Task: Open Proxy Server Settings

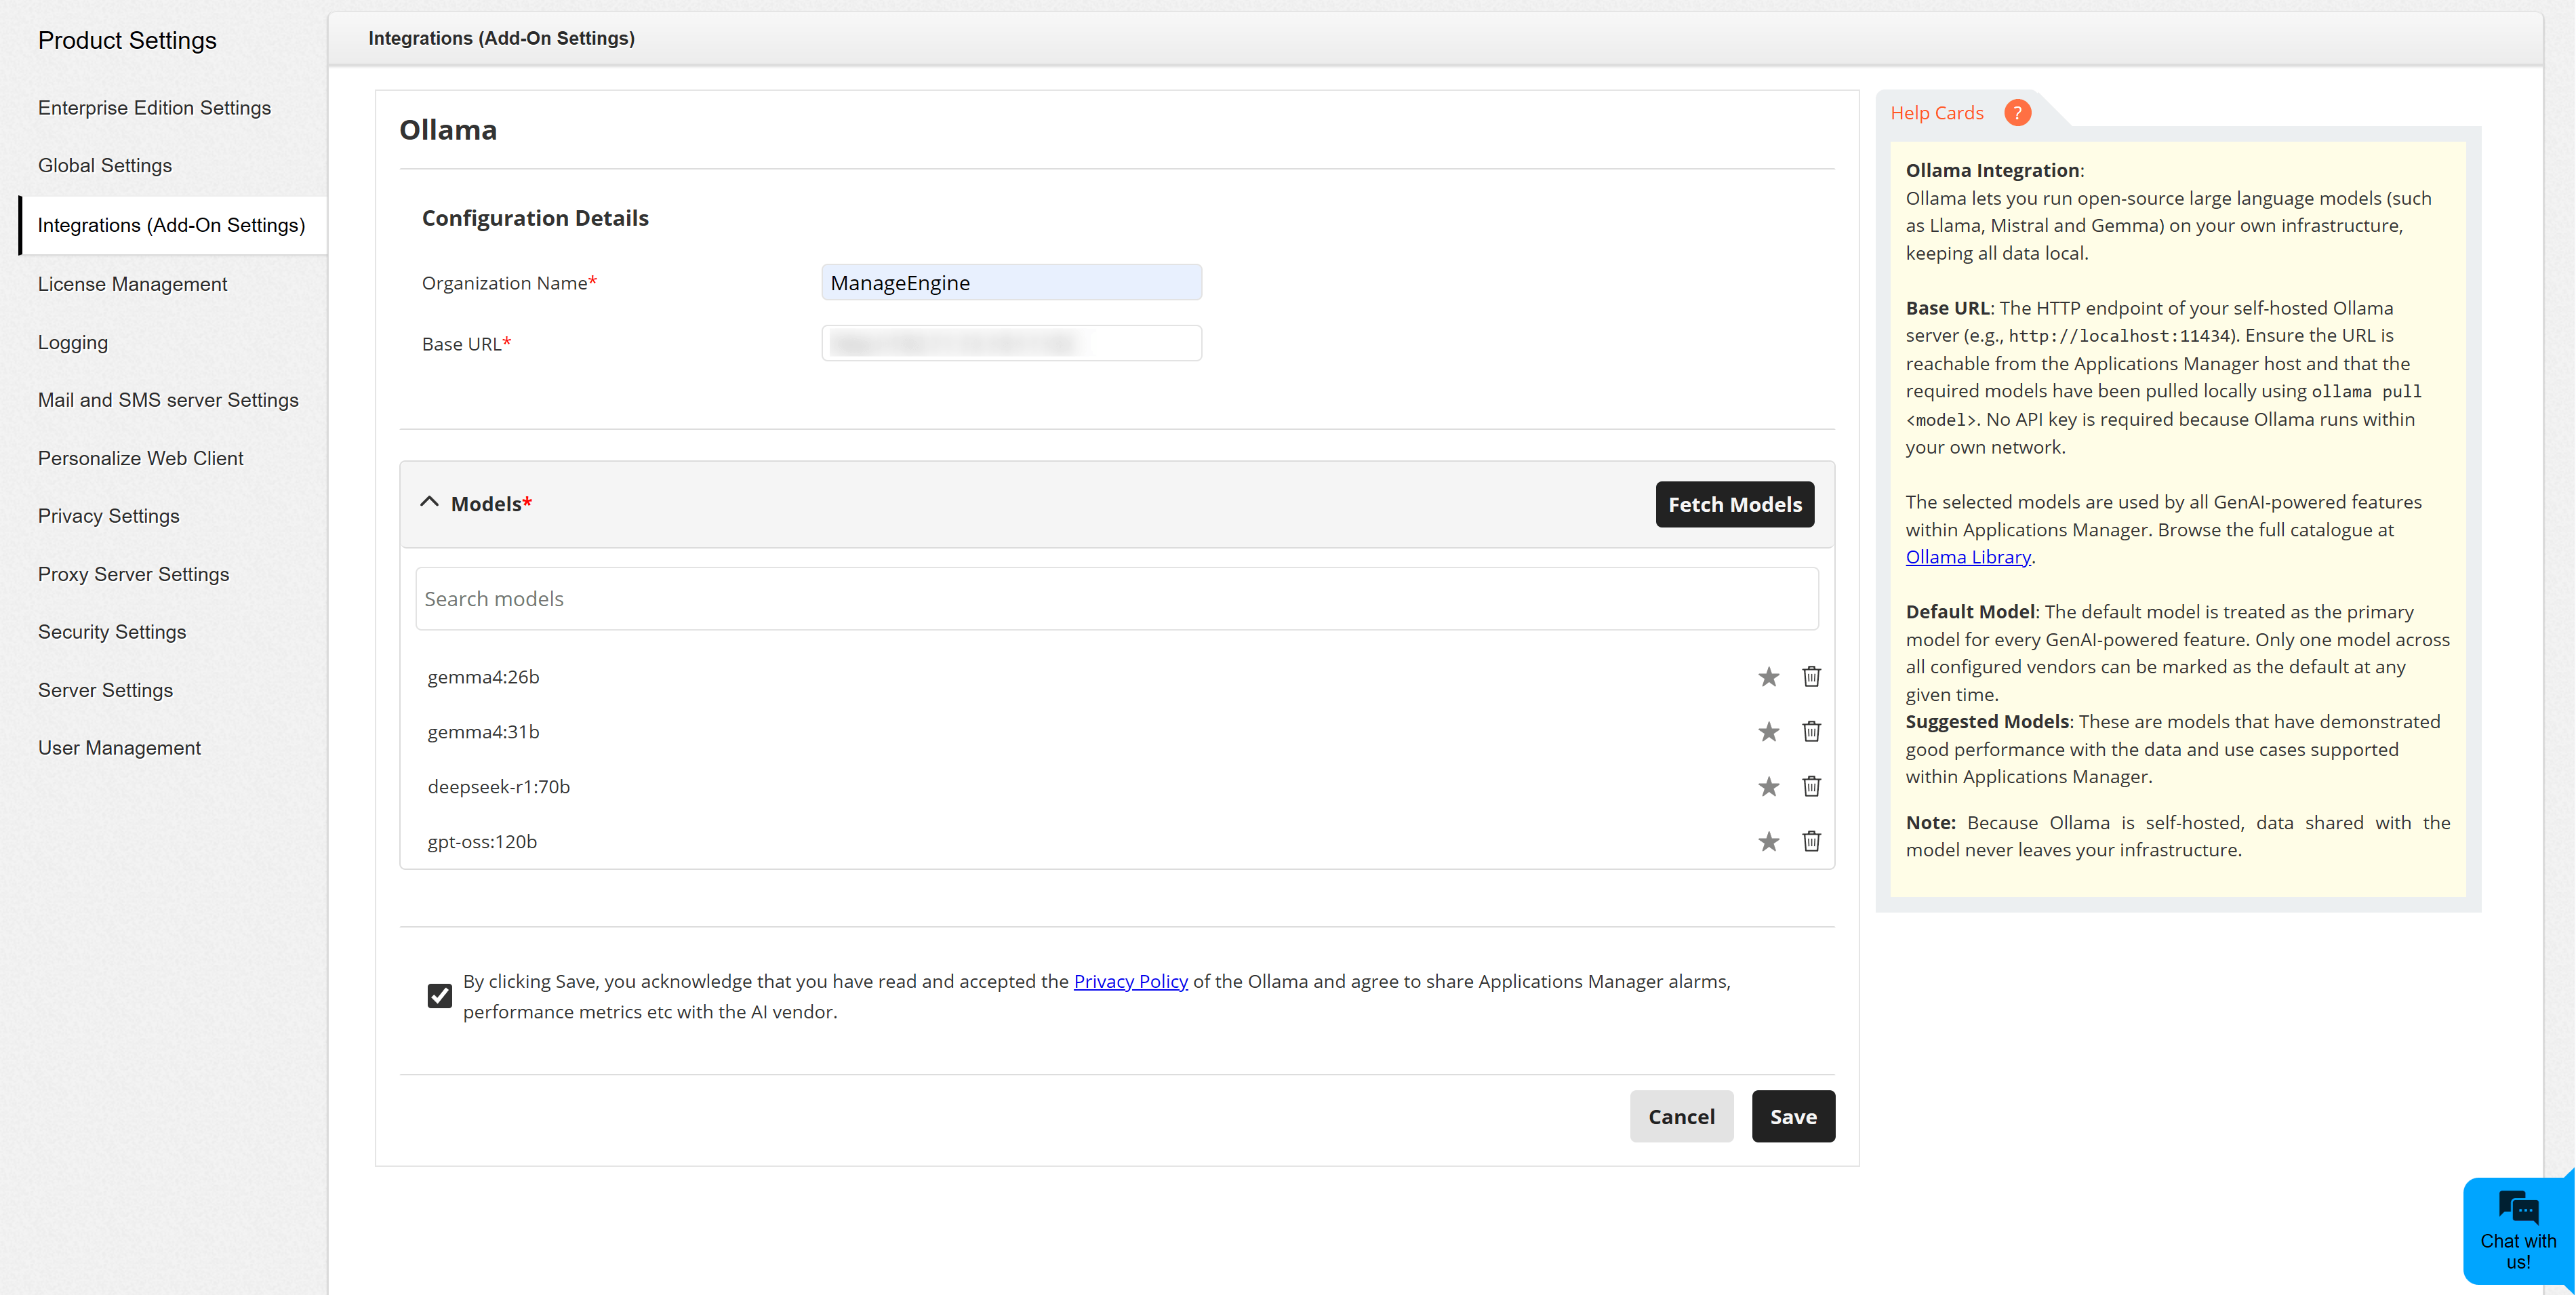Action: point(133,574)
